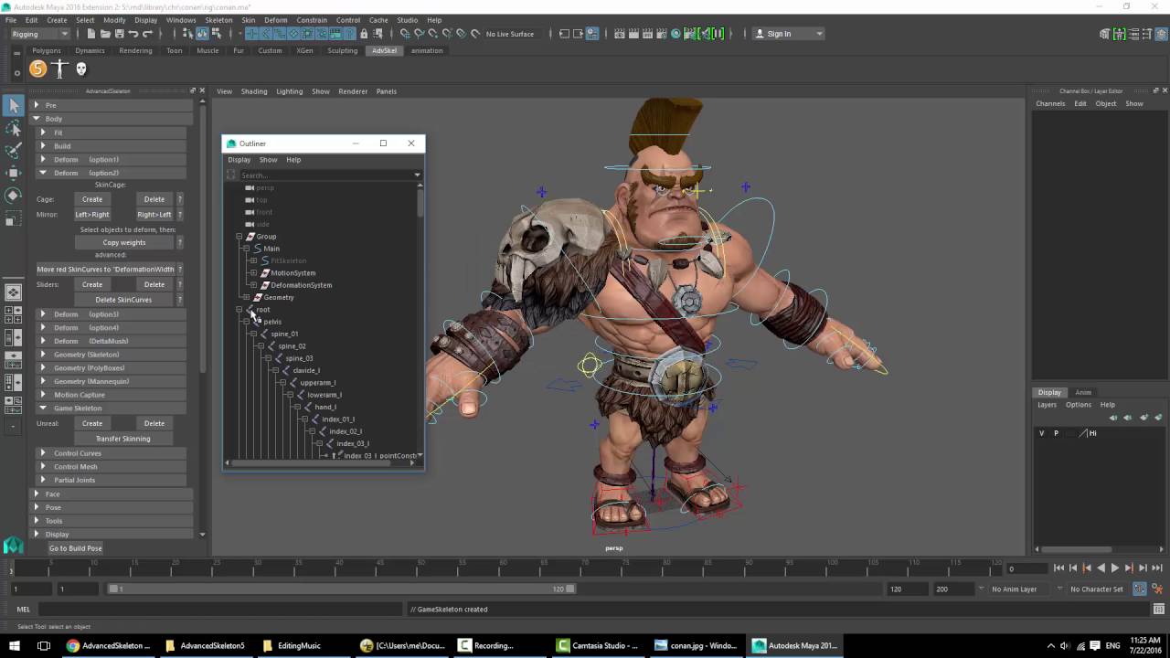This screenshot has height=658, width=1170.
Task: Open the Constrain menu
Action: pyautogui.click(x=312, y=20)
